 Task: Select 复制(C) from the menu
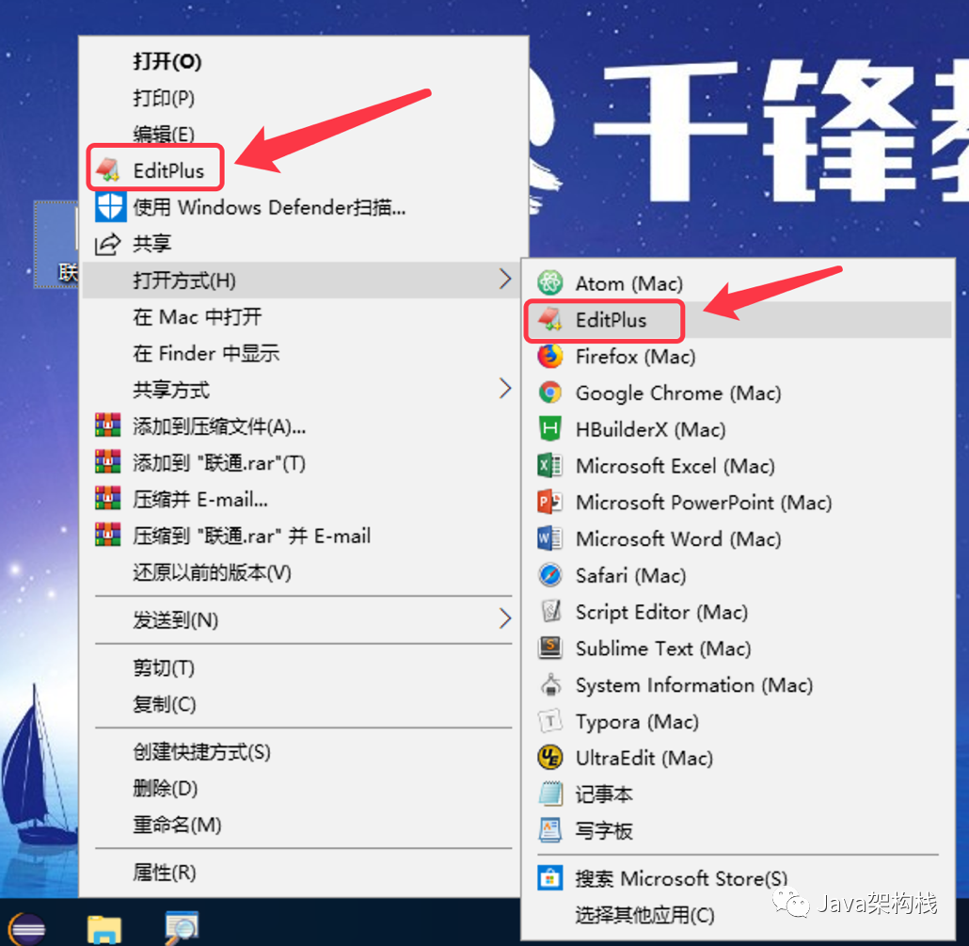pyautogui.click(x=165, y=704)
